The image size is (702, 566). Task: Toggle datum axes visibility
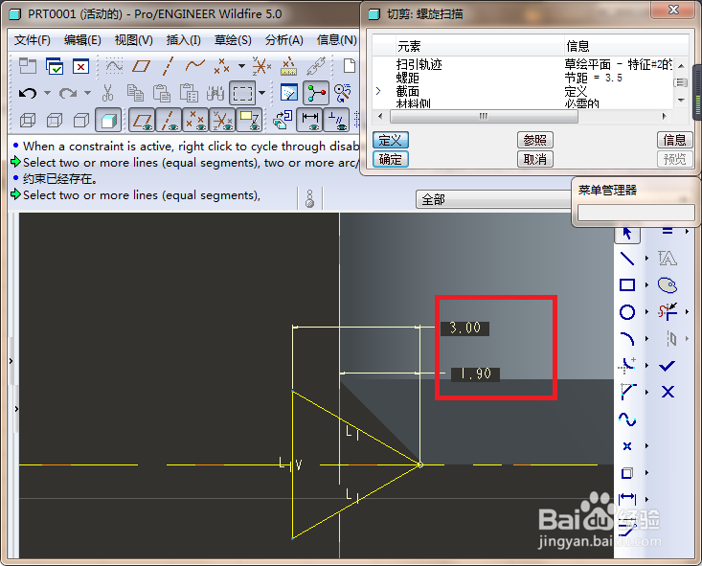pos(169,120)
